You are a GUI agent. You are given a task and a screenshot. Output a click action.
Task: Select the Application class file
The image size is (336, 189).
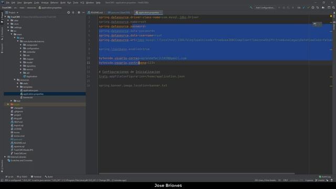pos(30,77)
